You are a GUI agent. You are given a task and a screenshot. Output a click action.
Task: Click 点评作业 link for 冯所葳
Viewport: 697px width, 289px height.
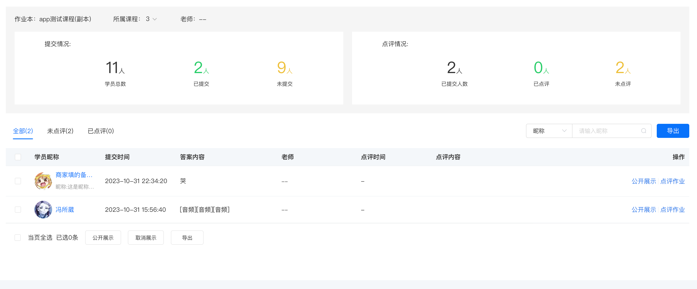(672, 210)
